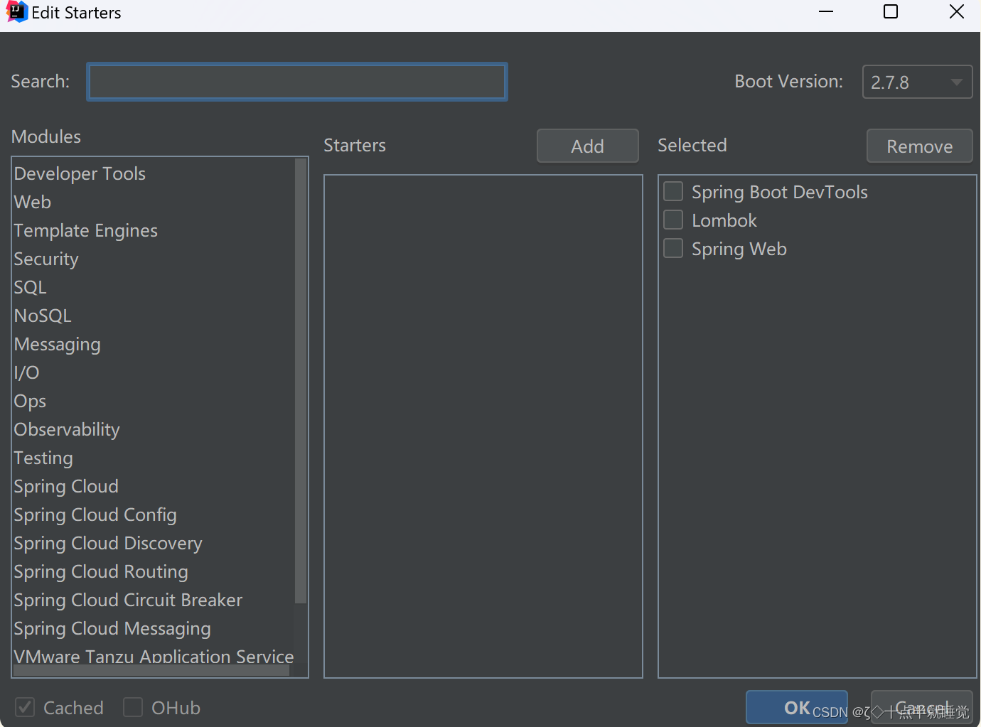Image resolution: width=981 pixels, height=727 pixels.
Task: Select the Web module
Action: 154,202
